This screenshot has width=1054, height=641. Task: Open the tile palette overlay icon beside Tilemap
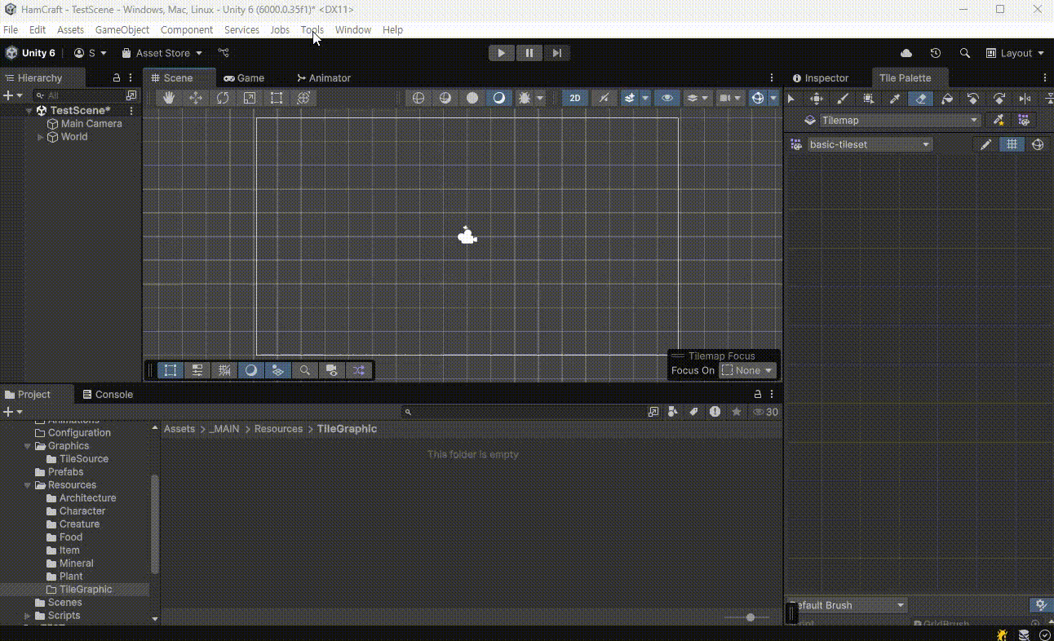tap(1024, 120)
